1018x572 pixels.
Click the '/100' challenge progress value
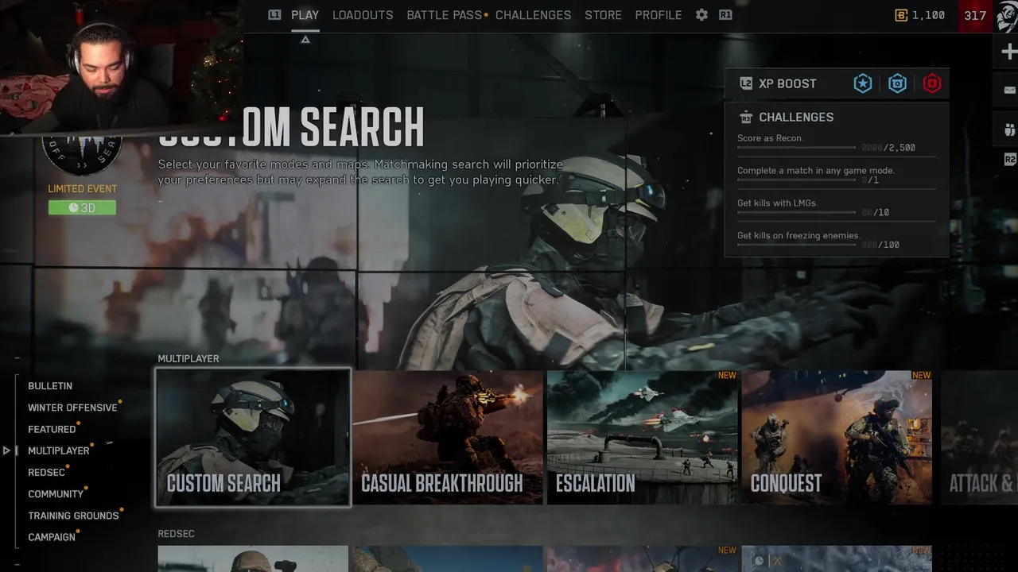click(x=889, y=245)
